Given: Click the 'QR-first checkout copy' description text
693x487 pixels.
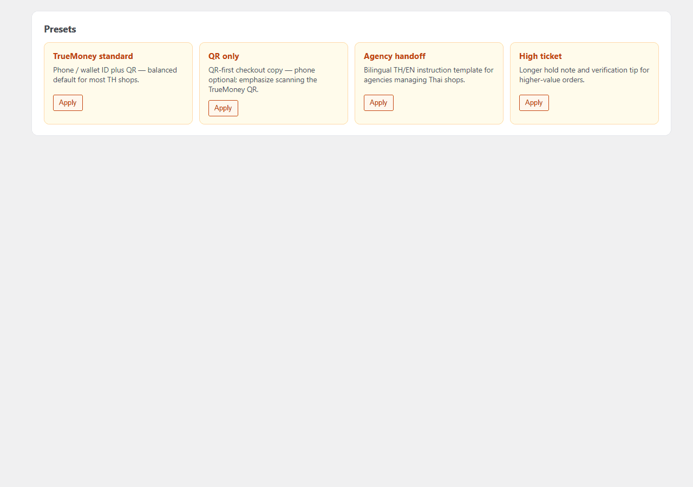Looking at the screenshot, I should [263, 80].
